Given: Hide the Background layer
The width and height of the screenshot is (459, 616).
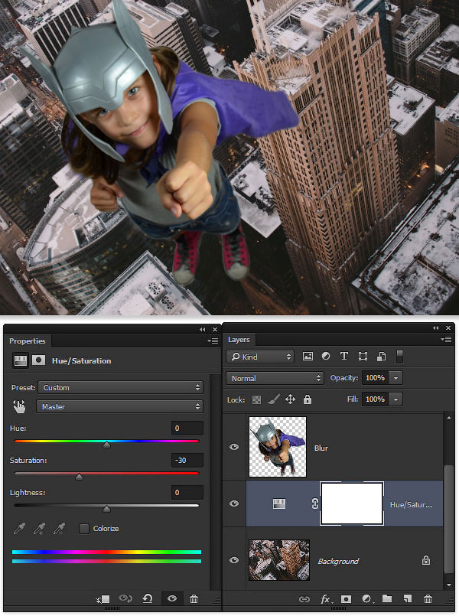Looking at the screenshot, I should [x=234, y=560].
